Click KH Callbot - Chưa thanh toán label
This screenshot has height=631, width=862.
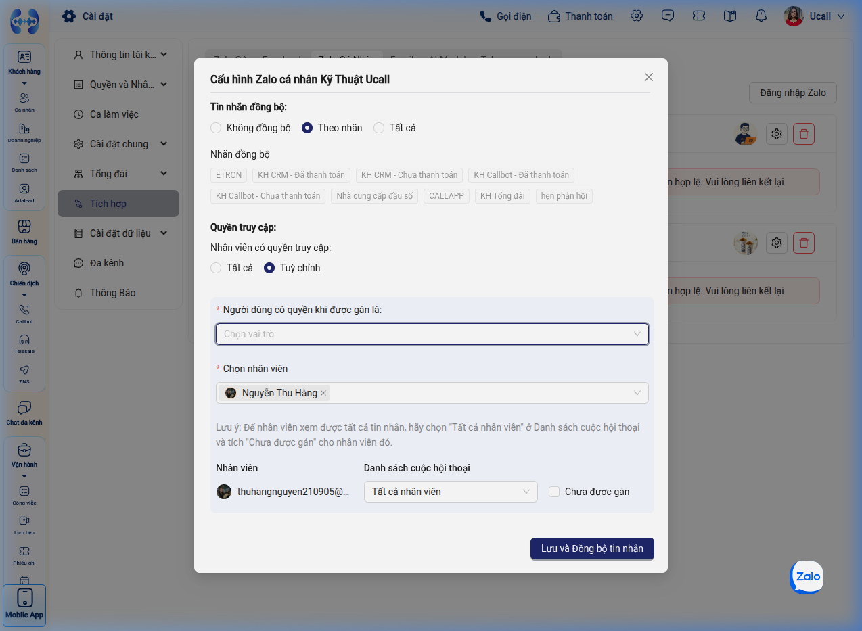pos(268,196)
